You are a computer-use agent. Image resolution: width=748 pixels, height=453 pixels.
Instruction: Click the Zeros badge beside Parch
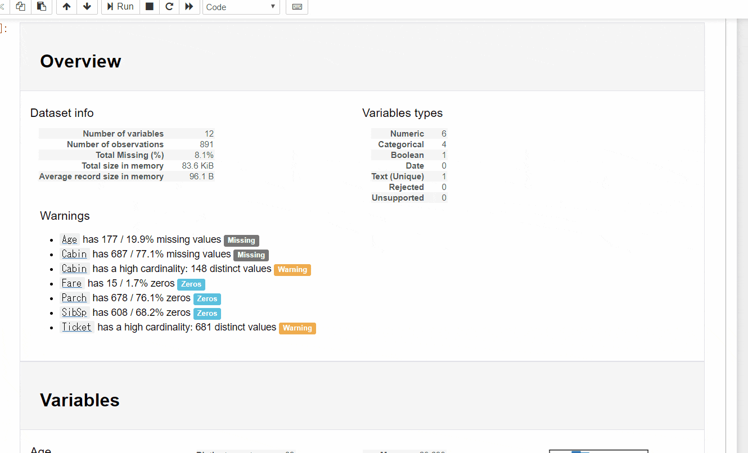click(207, 299)
